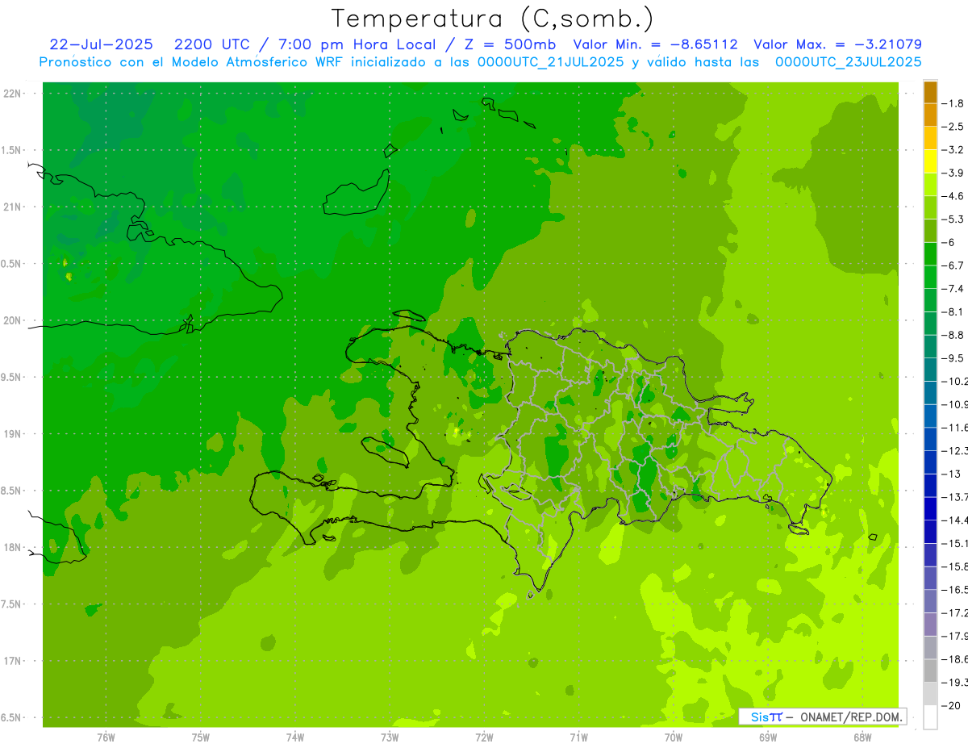Pick the white swatch below -20

[930, 717]
